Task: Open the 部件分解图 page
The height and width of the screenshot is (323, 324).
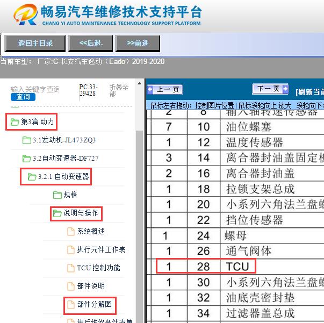Action: 95,304
